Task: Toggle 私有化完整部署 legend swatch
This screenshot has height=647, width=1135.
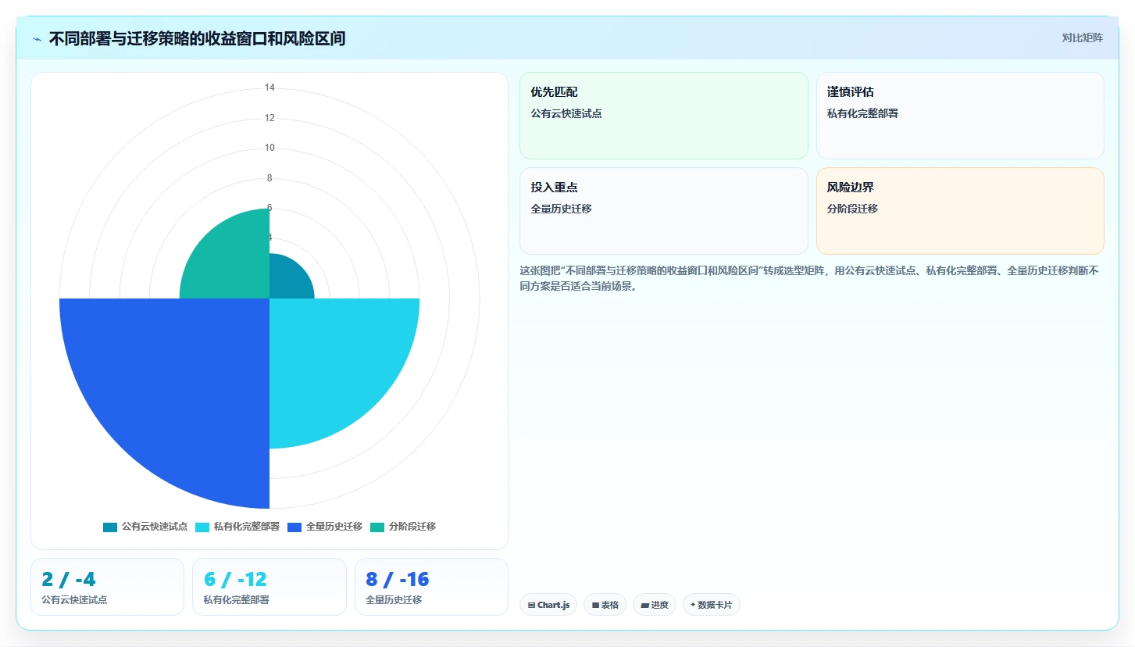Action: (202, 527)
